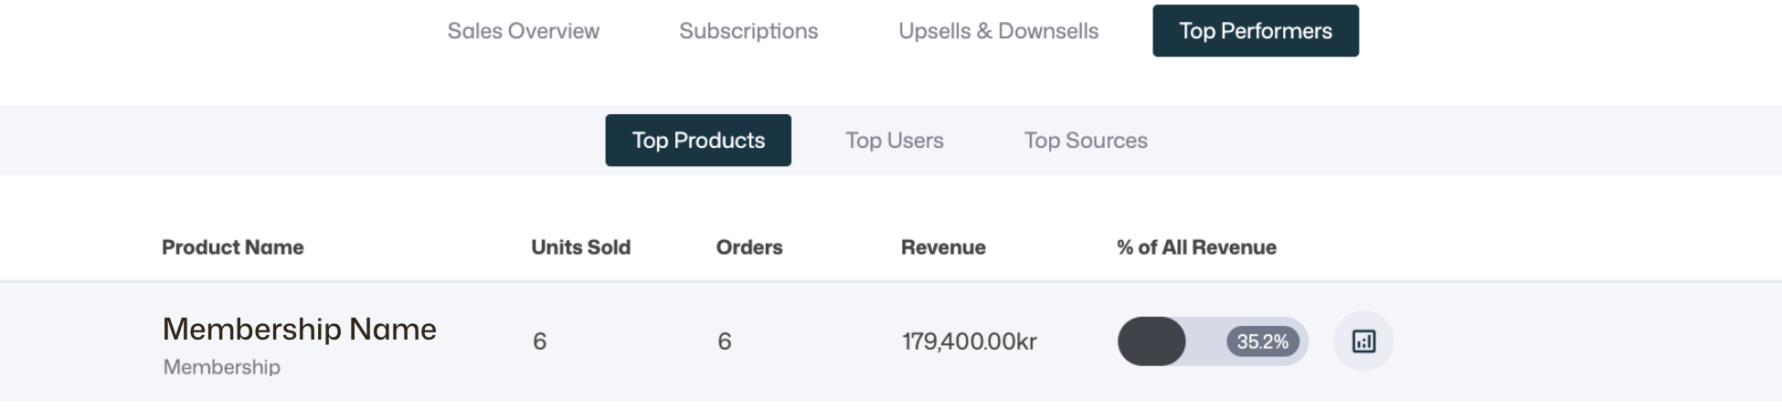Screen dimensions: 1782x409
Task: Click the units sold value 6
Action: click(539, 341)
